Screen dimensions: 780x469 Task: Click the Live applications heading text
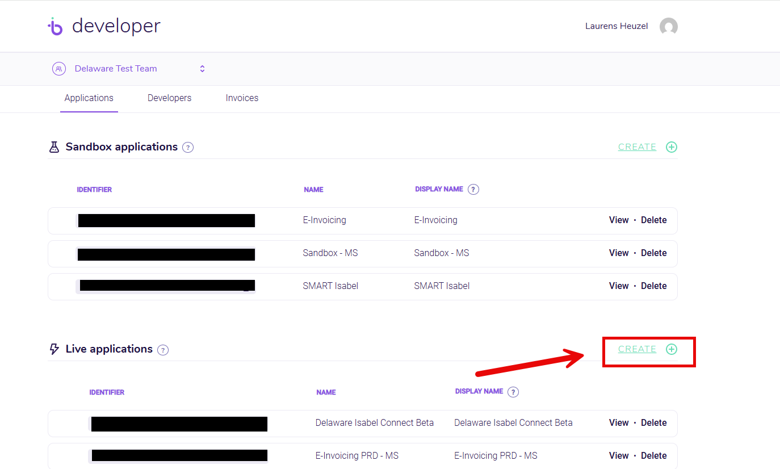[x=109, y=349]
